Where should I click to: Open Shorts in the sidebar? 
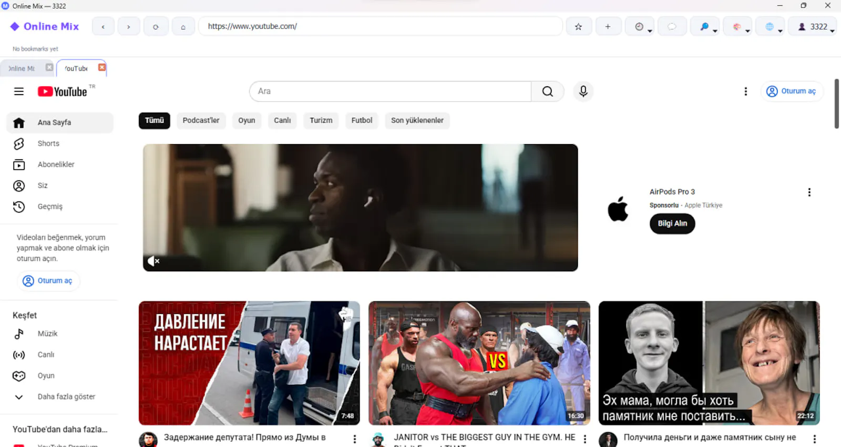pos(60,144)
